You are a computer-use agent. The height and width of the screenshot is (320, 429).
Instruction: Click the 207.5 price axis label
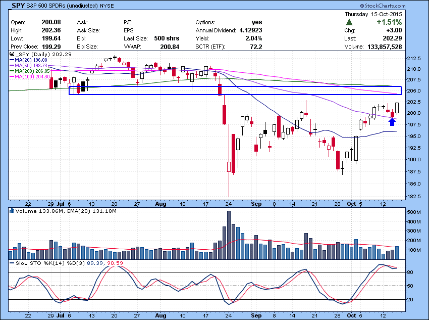414,80
